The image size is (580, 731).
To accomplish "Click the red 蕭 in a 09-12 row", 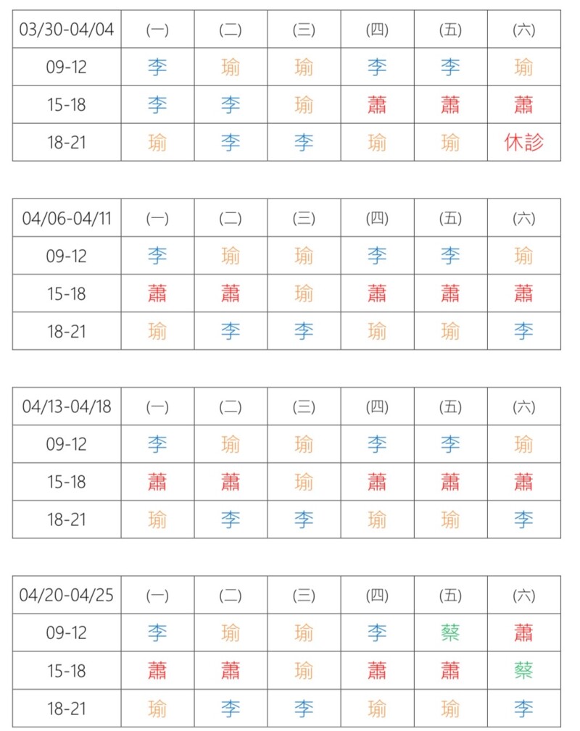I will click(523, 632).
